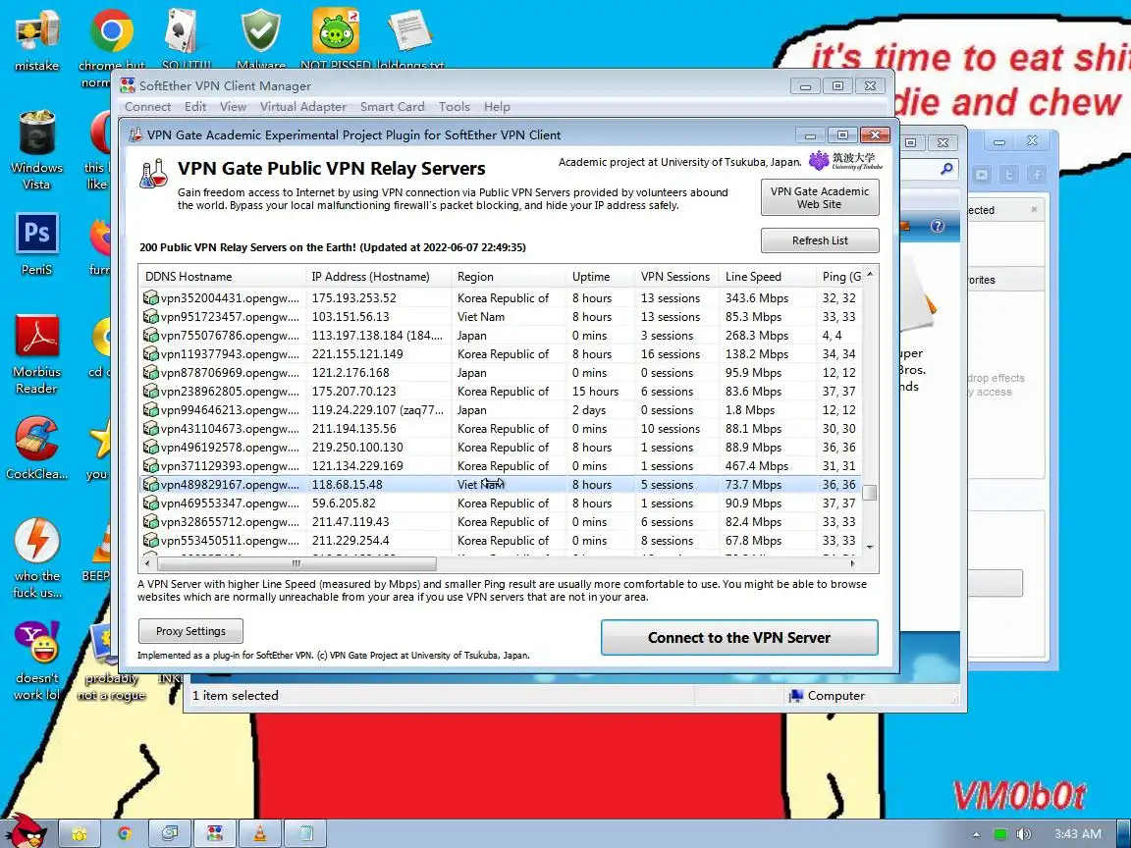Sort by DDNS Hostname column header
This screenshot has width=1131, height=848.
click(x=222, y=276)
